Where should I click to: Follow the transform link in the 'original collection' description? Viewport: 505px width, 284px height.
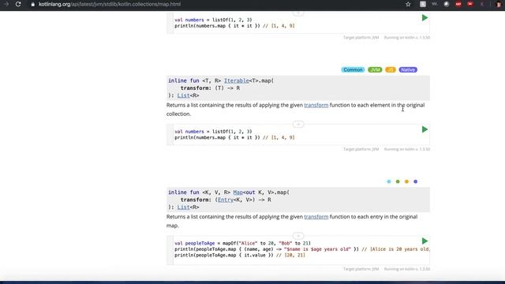point(316,105)
